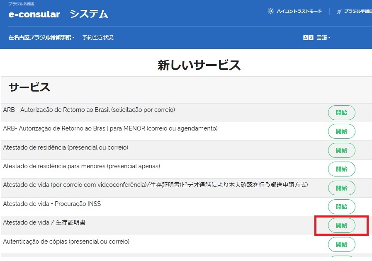Start Autenticação de cópias service
Image resolution: width=372 pixels, height=261 pixels.
click(342, 244)
